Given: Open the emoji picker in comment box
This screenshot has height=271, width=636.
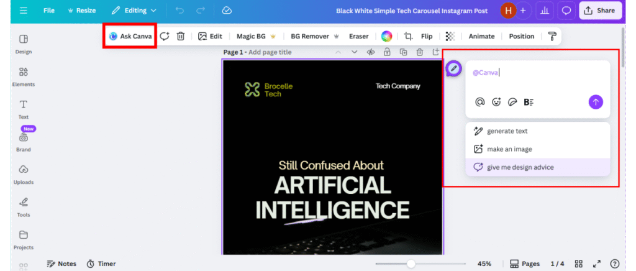Looking at the screenshot, I should 496,103.
